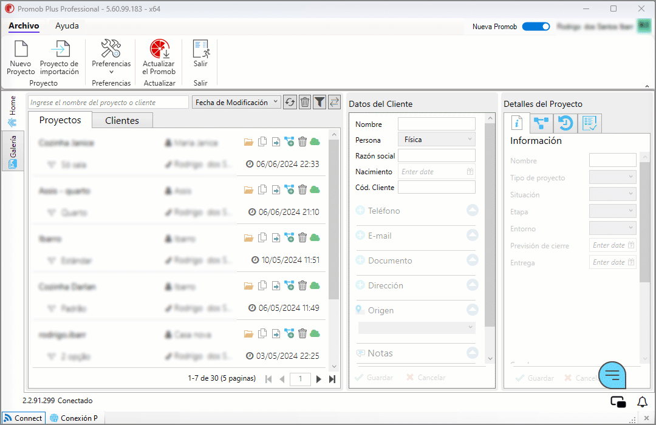Click tree-plus icon for project dated 03/05/2024 22:25
Viewport: 656px width, 425px height.
click(x=289, y=334)
